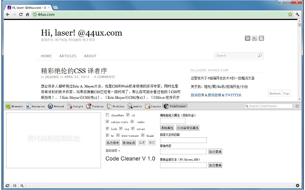Undock the developer tools using the dock icon

7,186
